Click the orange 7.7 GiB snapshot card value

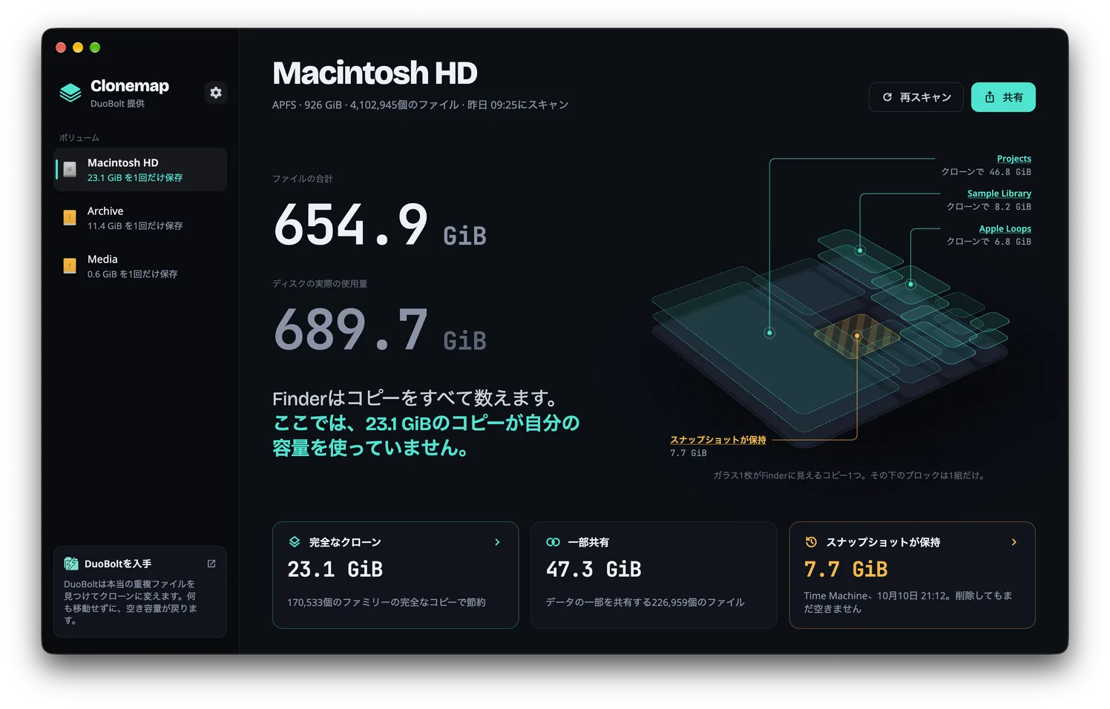[846, 570]
